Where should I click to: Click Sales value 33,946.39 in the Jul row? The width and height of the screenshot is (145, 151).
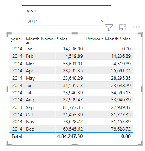coord(73,93)
